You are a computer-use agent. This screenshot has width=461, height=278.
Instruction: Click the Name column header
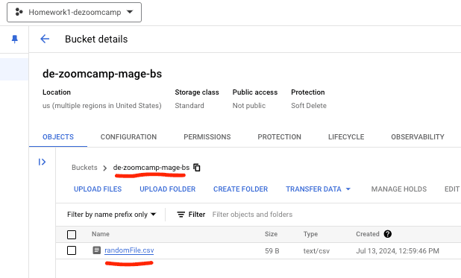point(101,234)
